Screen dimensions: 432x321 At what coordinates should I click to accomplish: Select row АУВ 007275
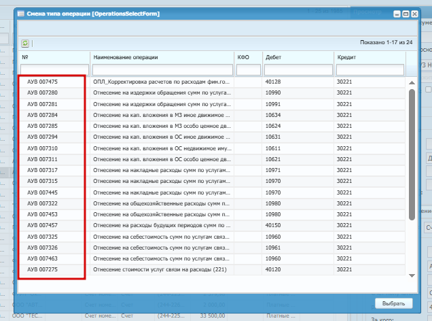212,270
